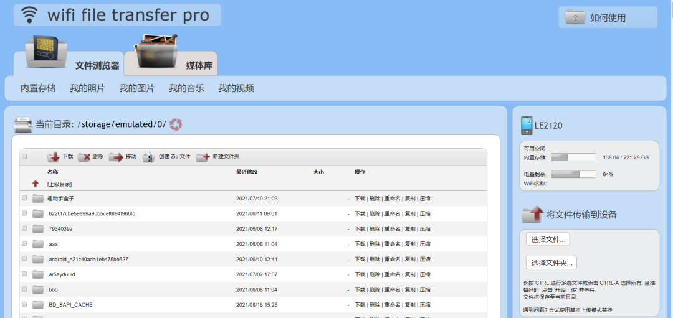Viewport: 673px width, 318px height.
Task: Click the 大小 column header
Action: [x=318, y=172]
